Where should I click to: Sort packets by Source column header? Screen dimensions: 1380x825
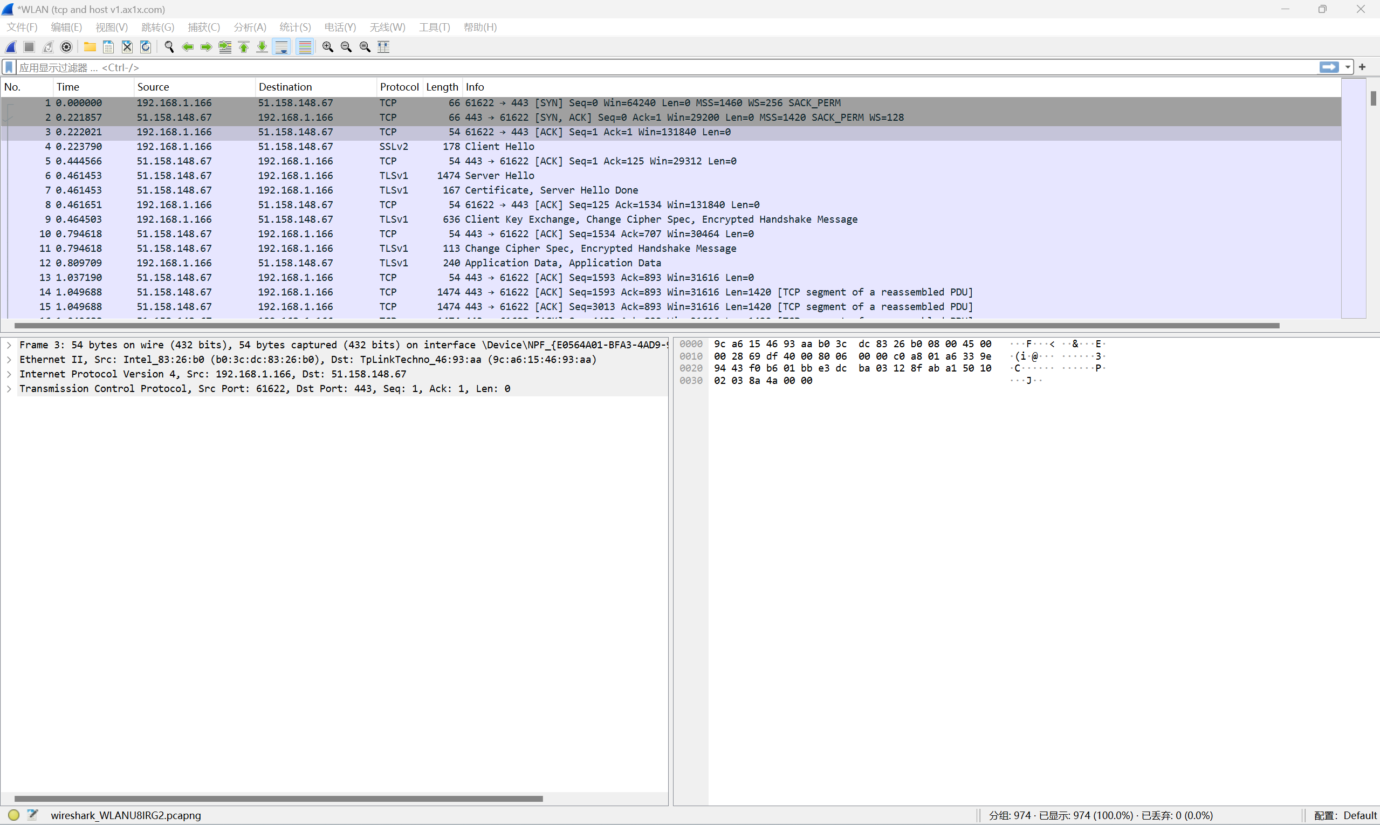tap(195, 87)
